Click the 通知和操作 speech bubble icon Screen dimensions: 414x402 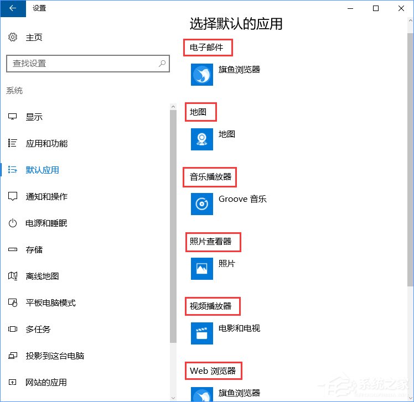tap(12, 196)
